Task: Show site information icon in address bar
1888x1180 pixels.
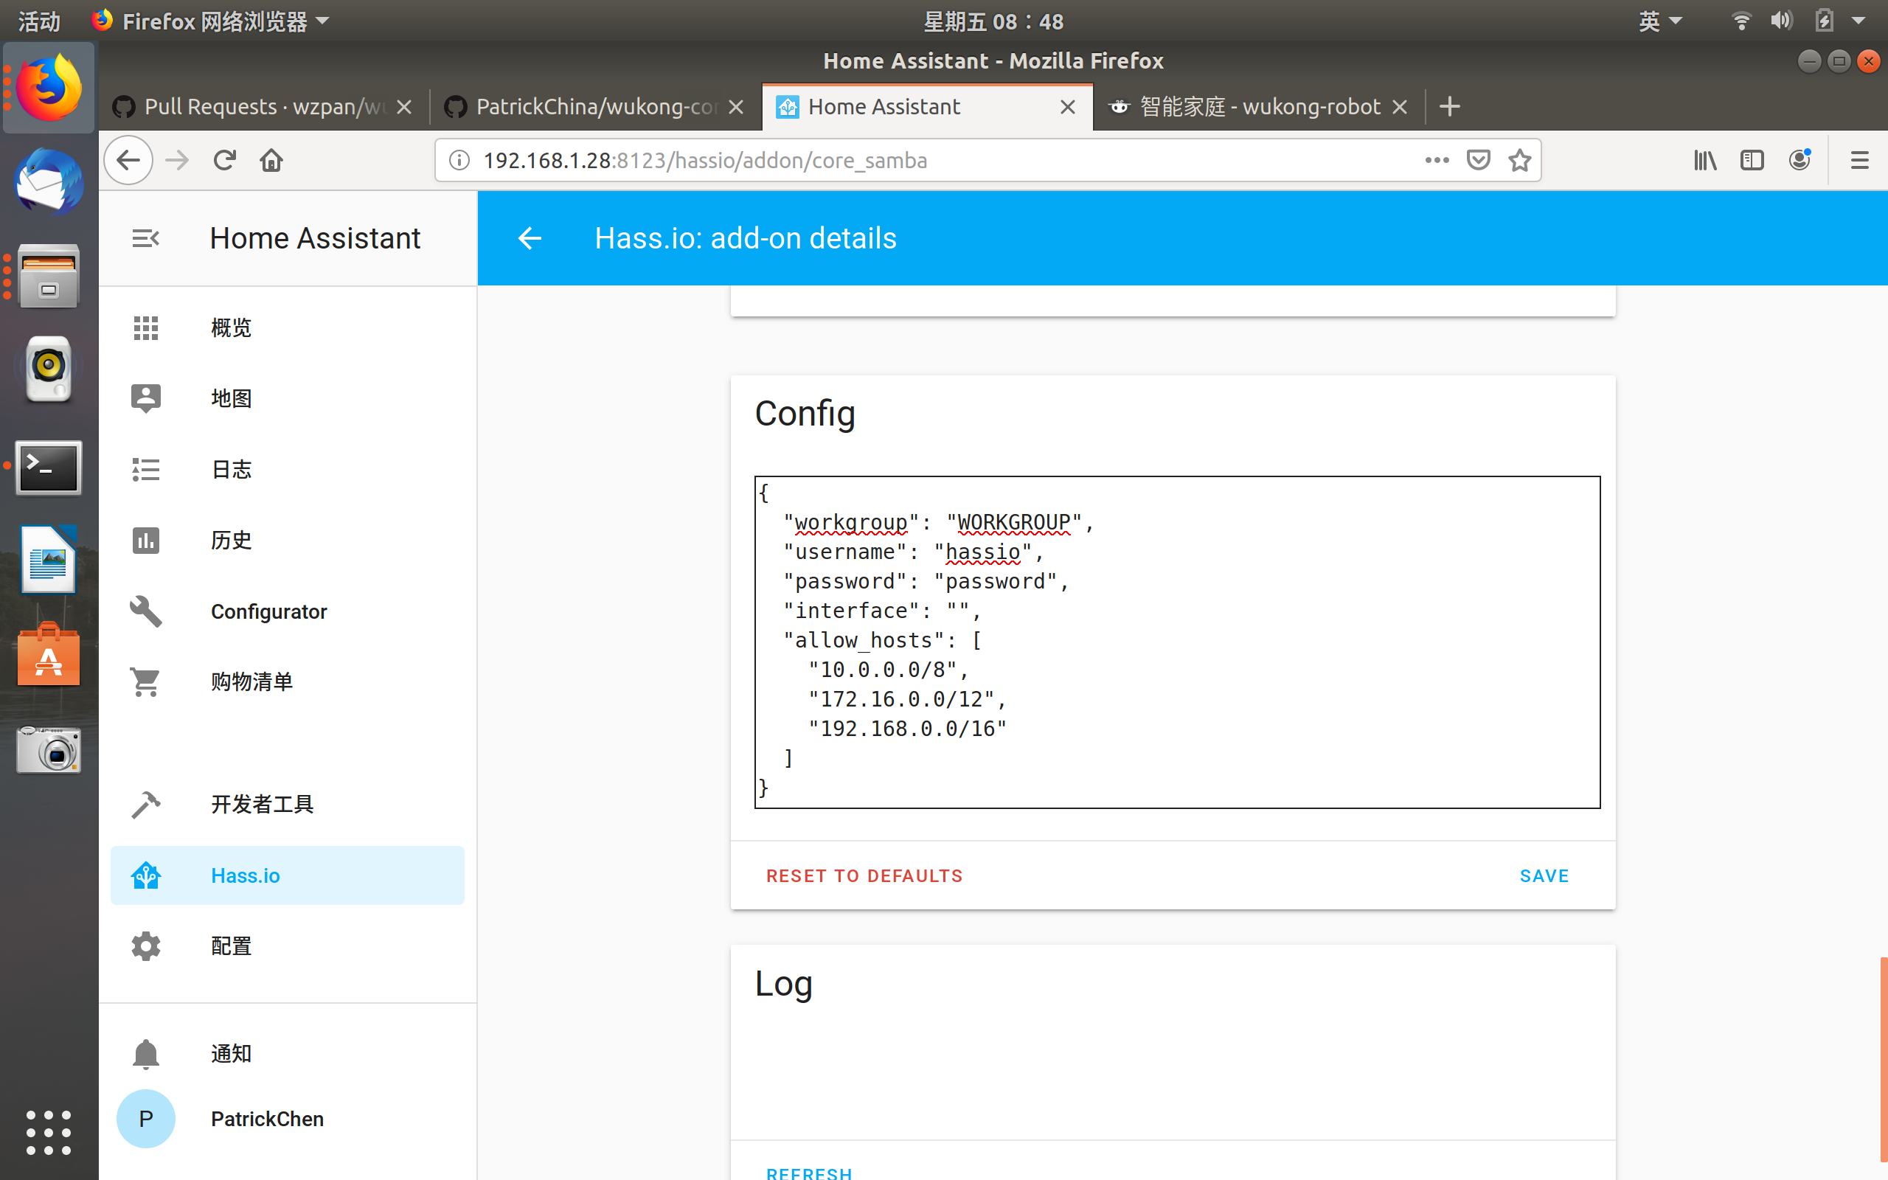Action: click(x=459, y=160)
